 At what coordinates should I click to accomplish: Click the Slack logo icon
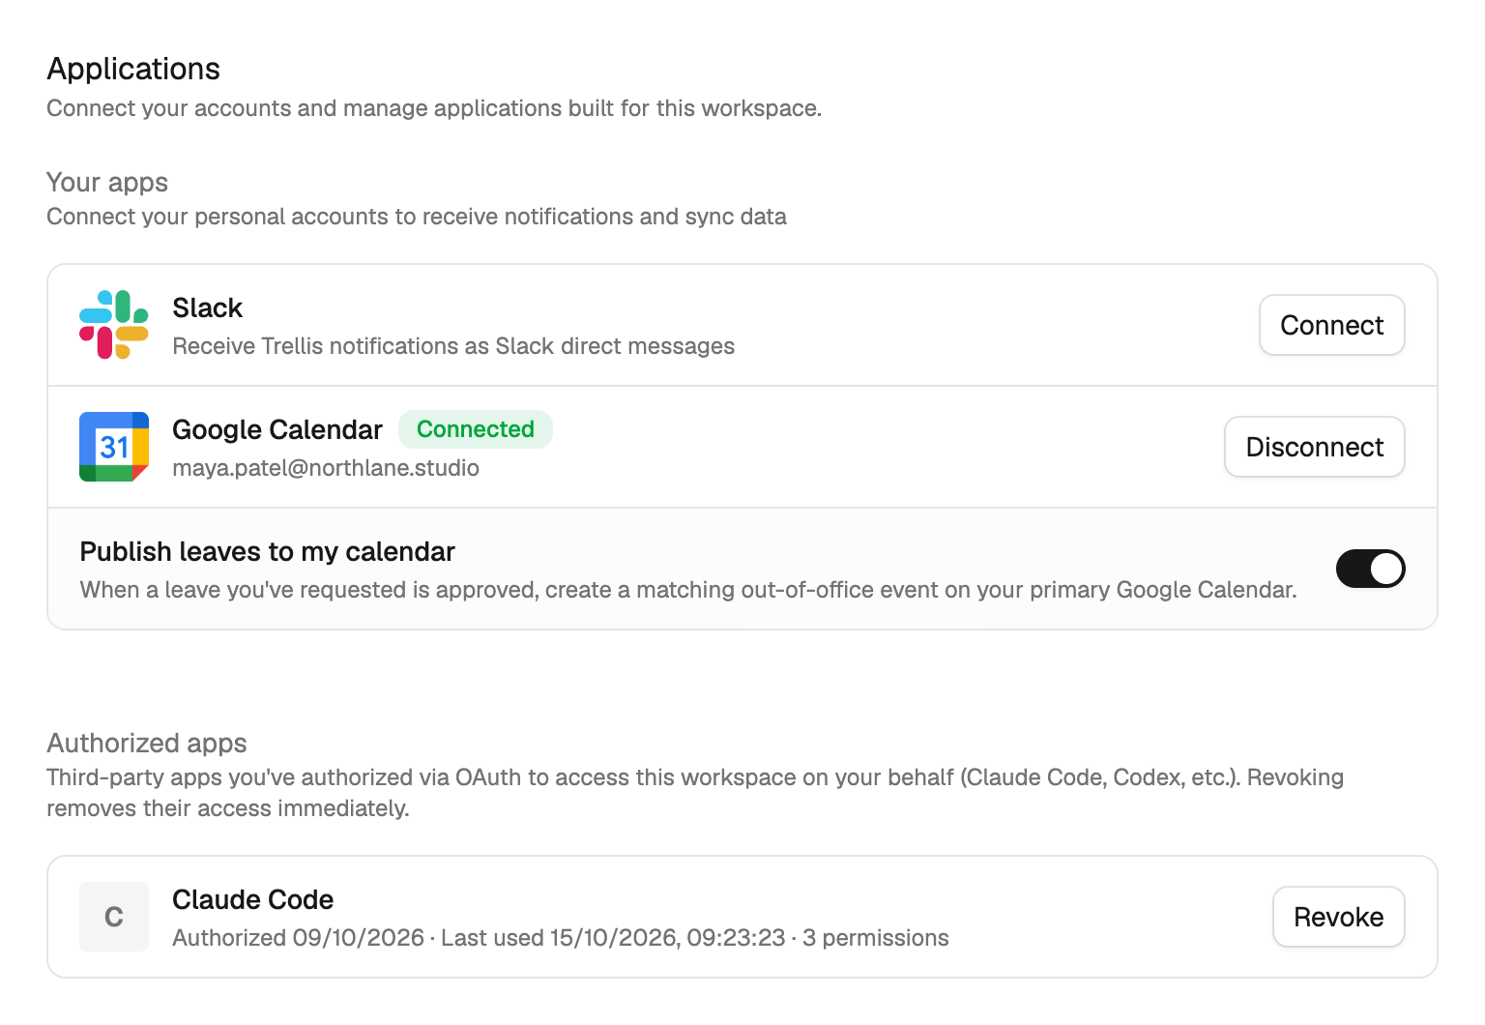(x=114, y=325)
